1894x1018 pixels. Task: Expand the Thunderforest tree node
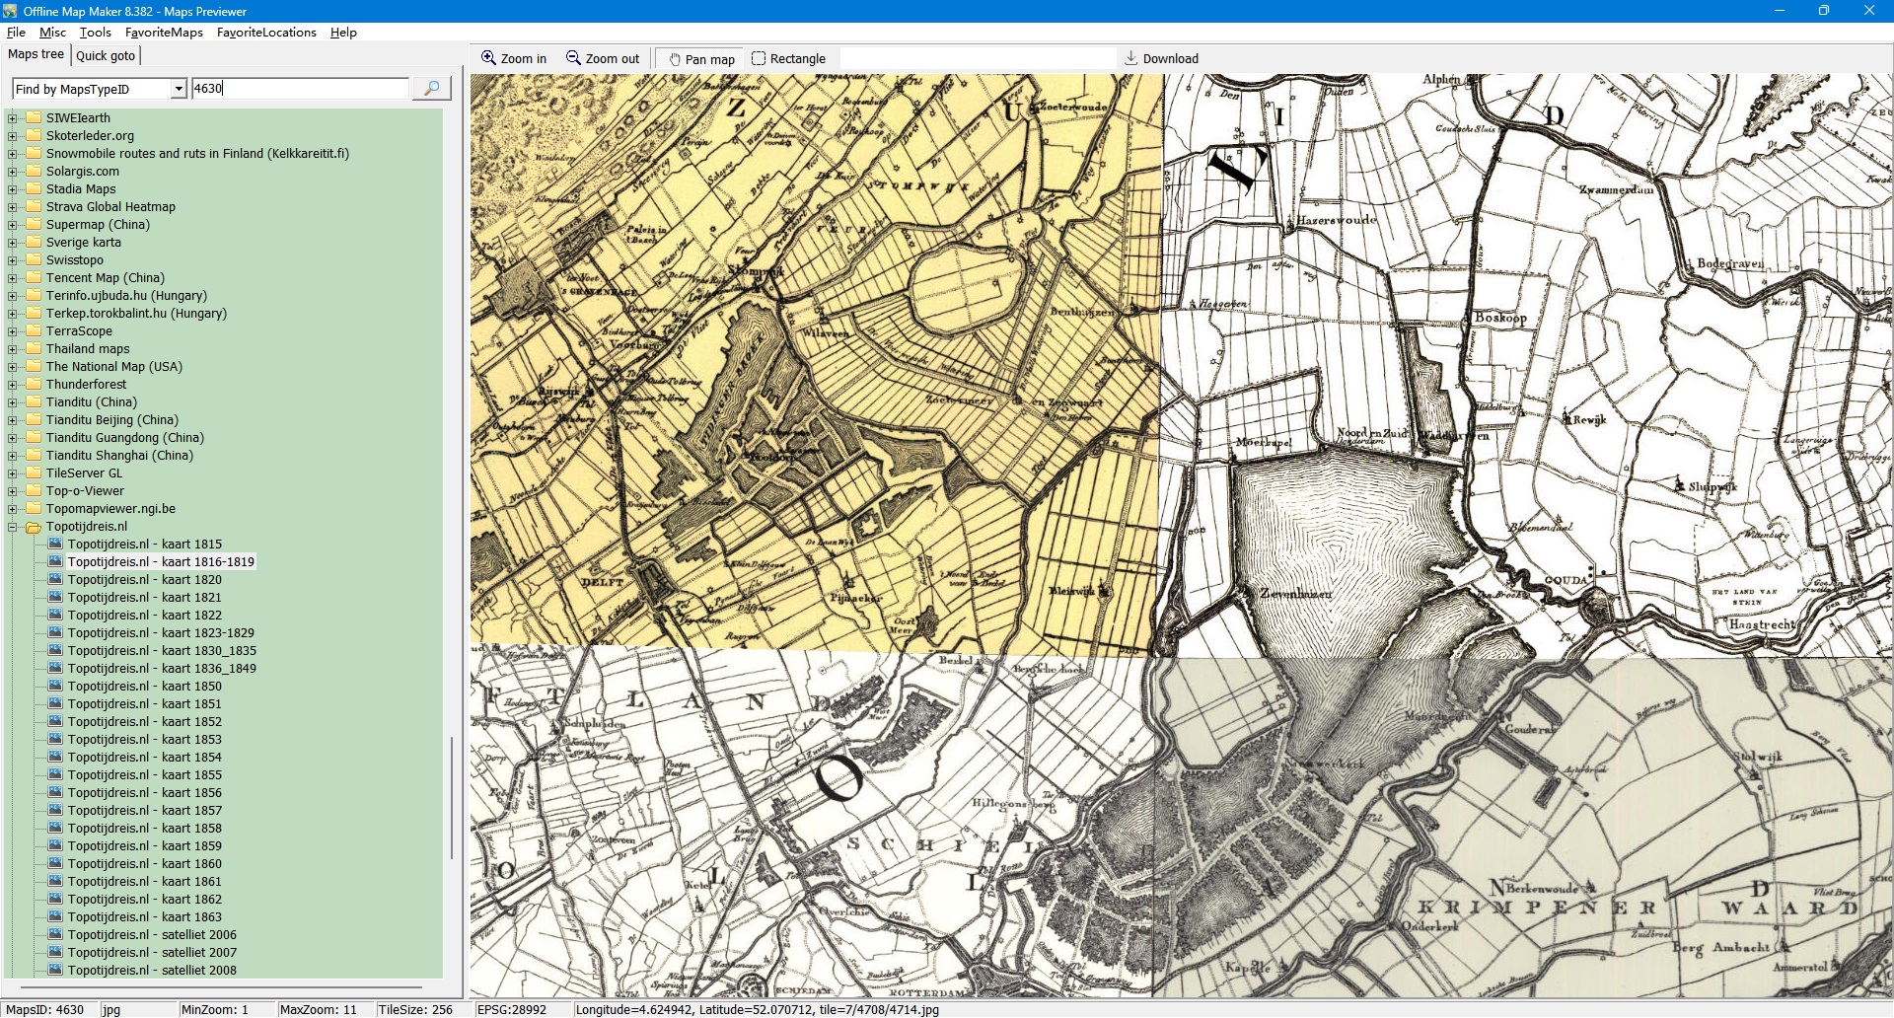[13, 385]
